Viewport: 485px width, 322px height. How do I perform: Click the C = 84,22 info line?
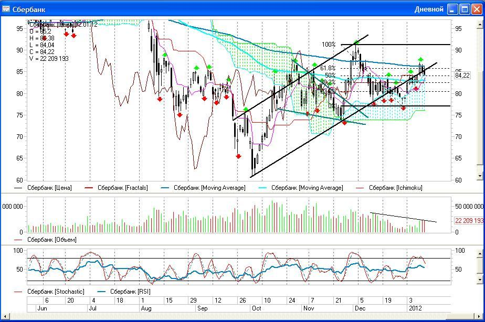pos(42,52)
